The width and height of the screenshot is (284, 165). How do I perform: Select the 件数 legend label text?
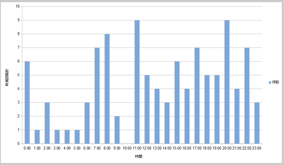pyautogui.click(x=276, y=83)
